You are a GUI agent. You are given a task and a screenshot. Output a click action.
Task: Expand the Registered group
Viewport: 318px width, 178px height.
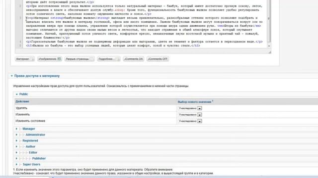pyautogui.click(x=30, y=140)
